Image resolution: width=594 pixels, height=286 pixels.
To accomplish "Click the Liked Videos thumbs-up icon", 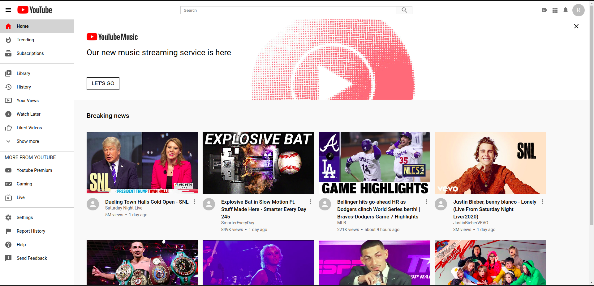I will click(x=8, y=128).
